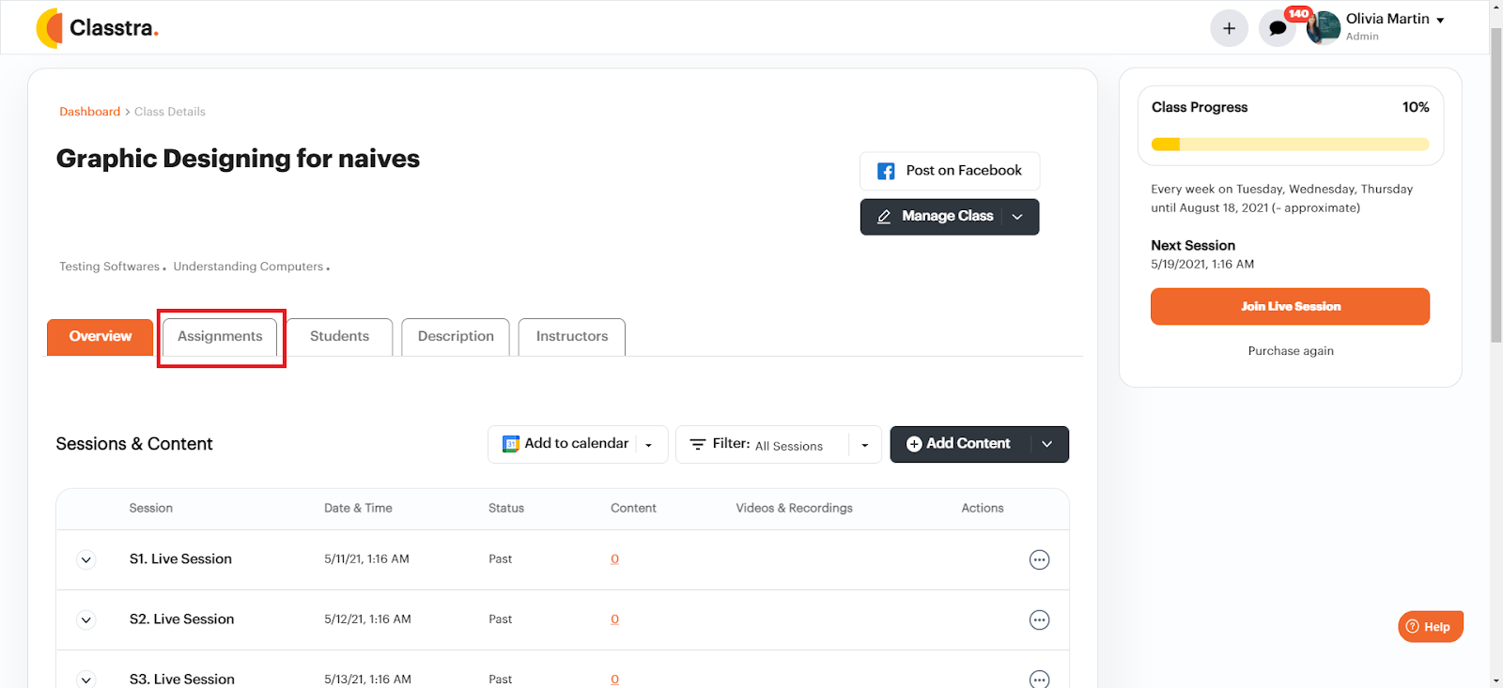This screenshot has width=1503, height=688.
Task: Click content count link for S1 session
Action: pos(615,559)
